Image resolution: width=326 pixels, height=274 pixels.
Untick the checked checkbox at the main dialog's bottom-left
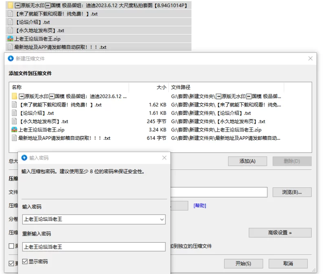pos(11,263)
